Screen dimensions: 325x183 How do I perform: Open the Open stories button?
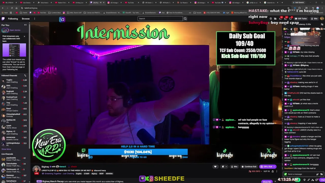11,30
